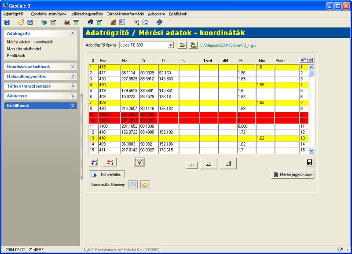This screenshot has width=352, height=254.
Task: Open the blue help book toolbar icon
Action: coord(159,22)
